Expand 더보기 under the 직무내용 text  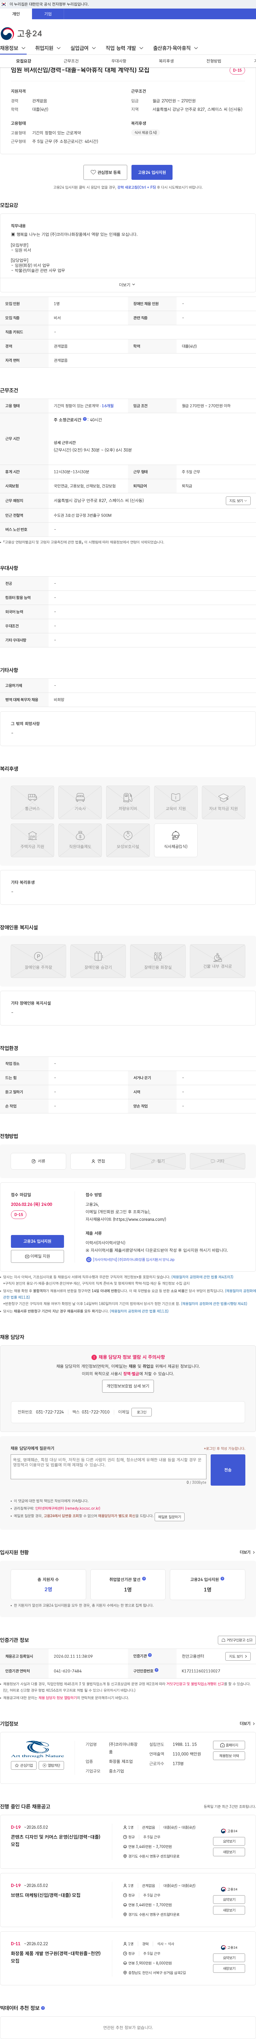[x=127, y=285]
